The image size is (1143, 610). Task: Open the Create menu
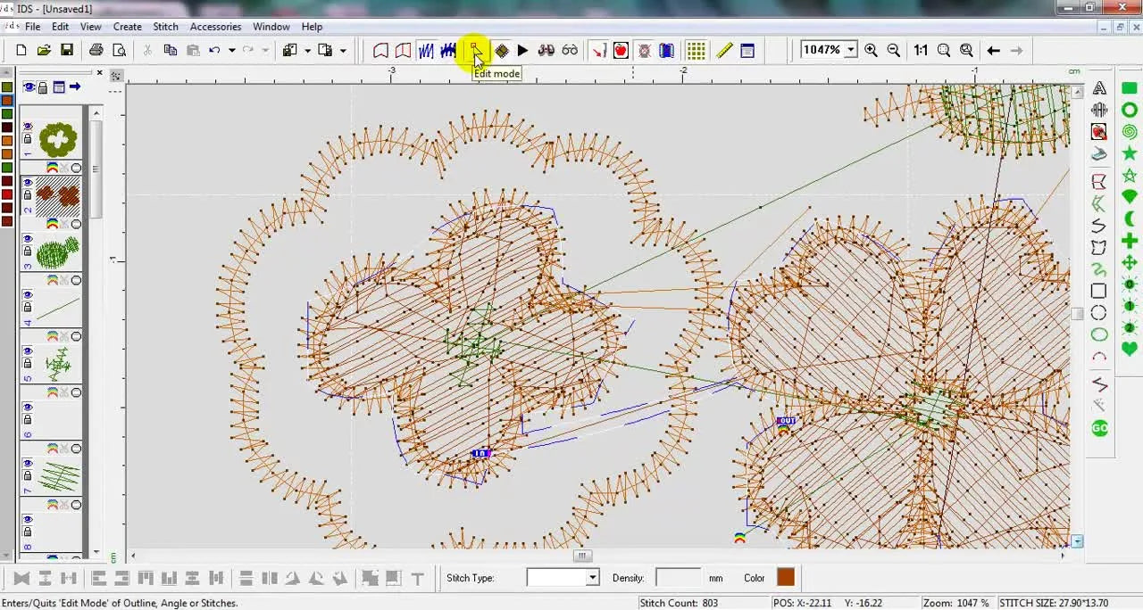pyautogui.click(x=128, y=27)
